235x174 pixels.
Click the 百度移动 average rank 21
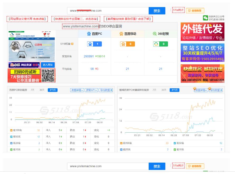tap(127, 69)
